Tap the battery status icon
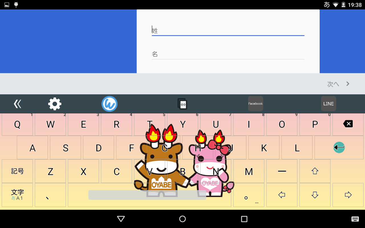Image resolution: width=365 pixels, height=228 pixels. click(x=343, y=5)
